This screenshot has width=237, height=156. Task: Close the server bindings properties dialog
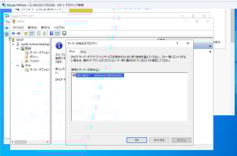(188, 43)
